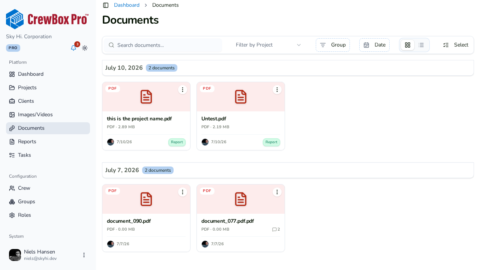
Task: Open Niels Hansen user options menu
Action: (84, 255)
